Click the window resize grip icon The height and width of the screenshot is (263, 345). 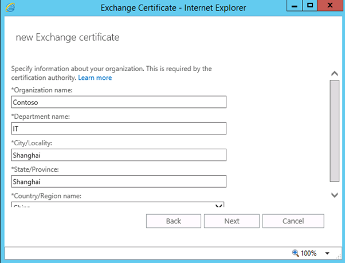(x=339, y=256)
